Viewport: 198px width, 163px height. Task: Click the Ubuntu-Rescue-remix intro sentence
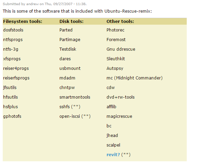pyautogui.click(x=77, y=11)
